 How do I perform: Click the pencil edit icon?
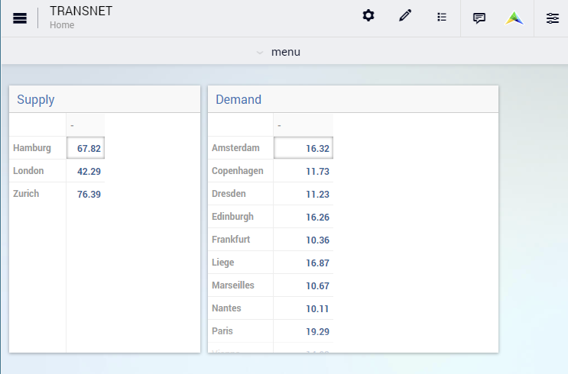[x=405, y=15]
